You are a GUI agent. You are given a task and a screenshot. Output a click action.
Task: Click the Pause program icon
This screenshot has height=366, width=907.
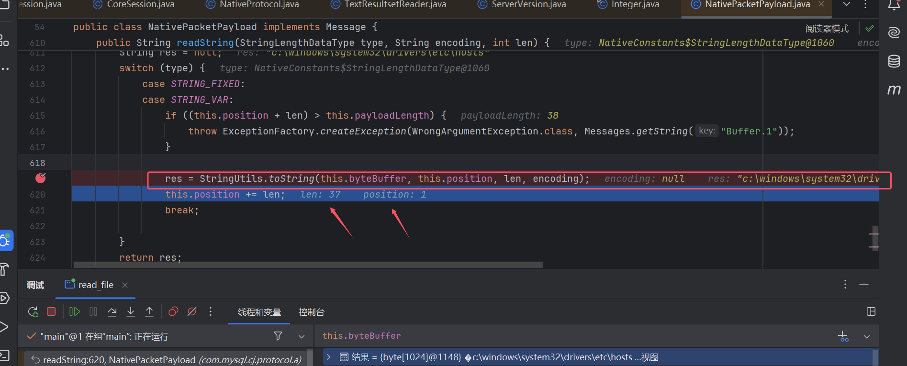93,312
